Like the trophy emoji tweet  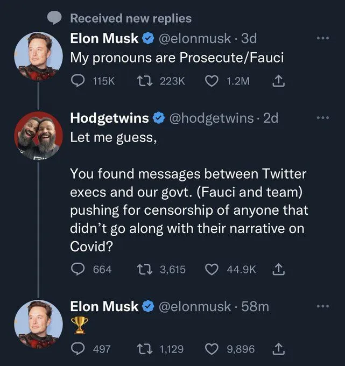pyautogui.click(x=213, y=349)
